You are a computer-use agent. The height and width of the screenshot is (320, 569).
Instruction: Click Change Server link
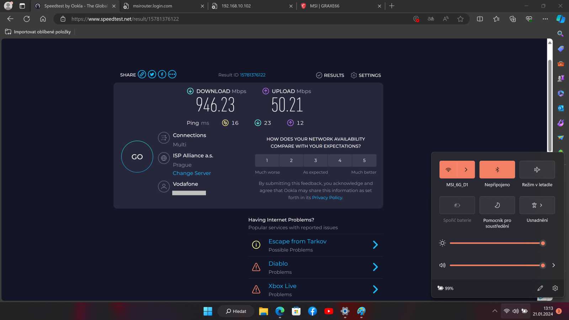pos(192,173)
